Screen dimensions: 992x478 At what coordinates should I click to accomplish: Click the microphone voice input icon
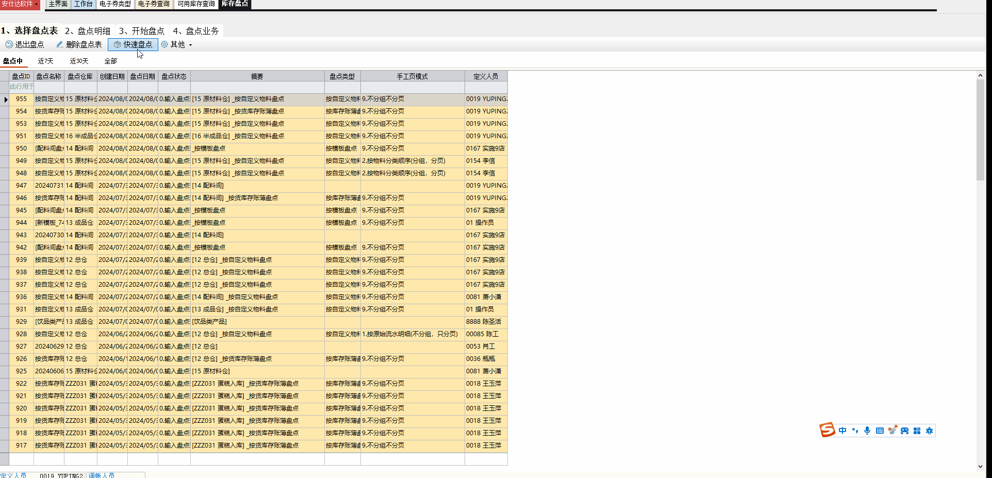[x=867, y=431]
